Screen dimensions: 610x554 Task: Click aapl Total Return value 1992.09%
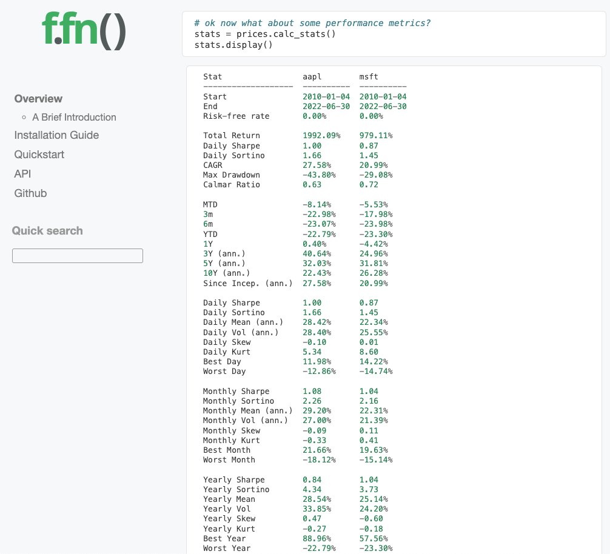(321, 135)
